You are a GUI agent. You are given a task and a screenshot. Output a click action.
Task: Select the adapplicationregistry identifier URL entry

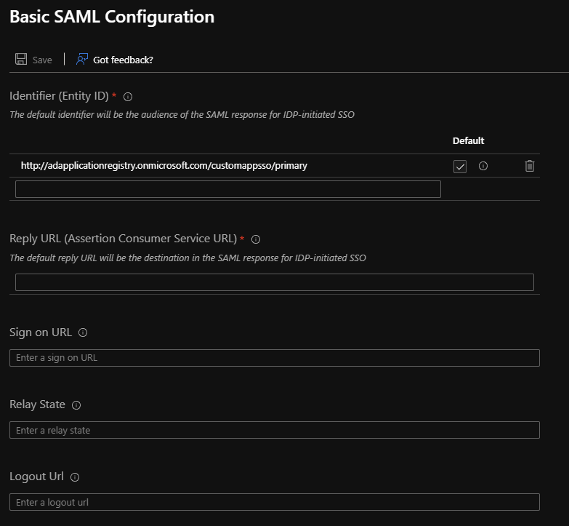coord(164,166)
